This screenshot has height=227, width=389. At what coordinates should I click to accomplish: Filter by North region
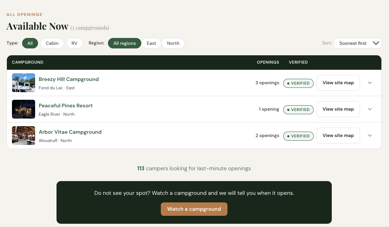click(x=173, y=43)
